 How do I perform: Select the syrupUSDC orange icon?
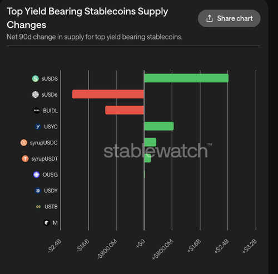click(24, 143)
